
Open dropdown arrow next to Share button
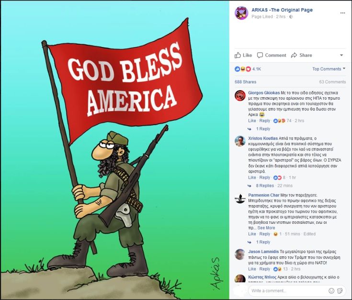(341, 55)
